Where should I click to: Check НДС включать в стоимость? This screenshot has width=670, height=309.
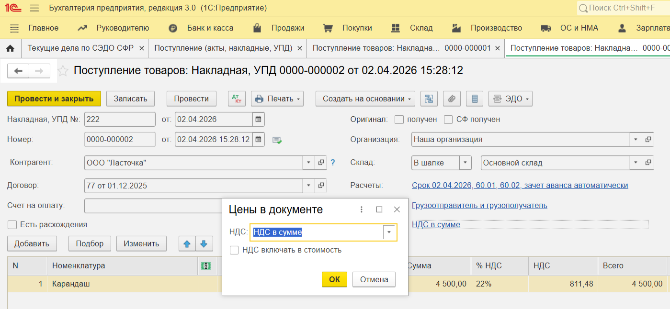[234, 250]
